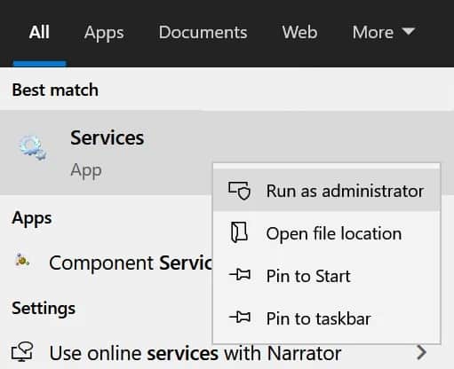
Task: Click the Component Services icon
Action: (x=22, y=261)
